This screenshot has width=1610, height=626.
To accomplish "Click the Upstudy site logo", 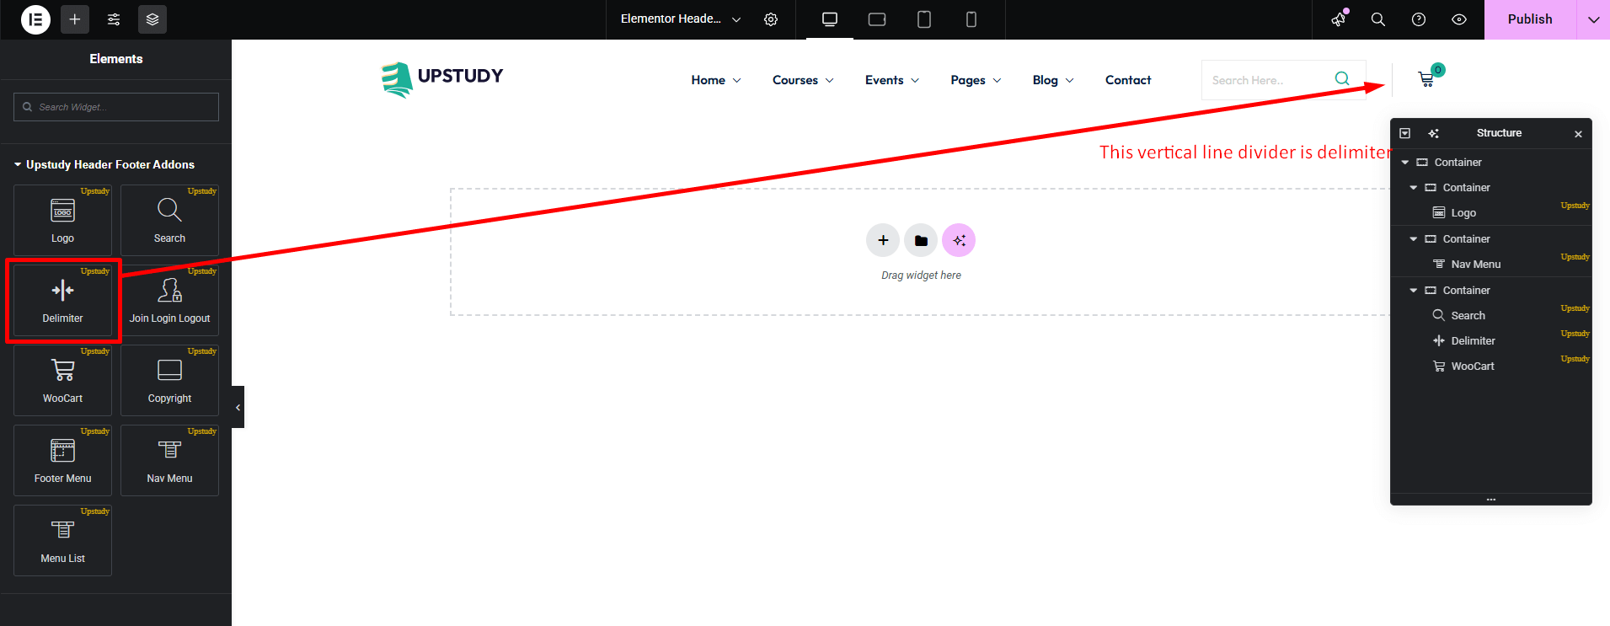I will [442, 79].
